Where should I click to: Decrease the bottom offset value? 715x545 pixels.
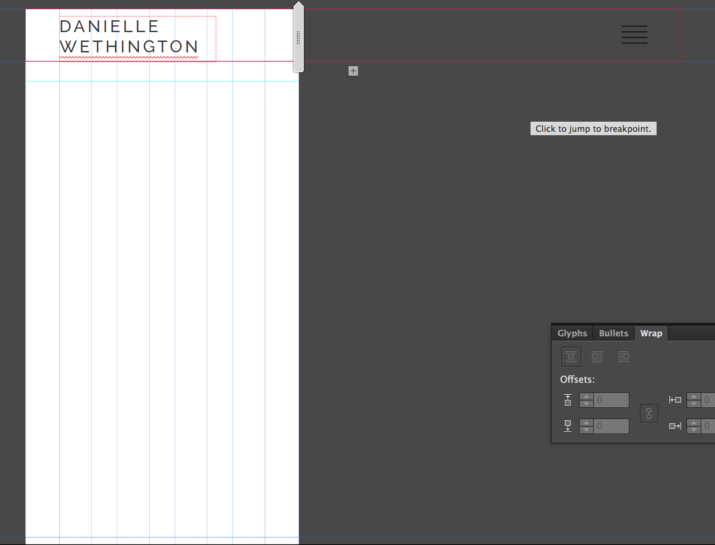click(586, 430)
